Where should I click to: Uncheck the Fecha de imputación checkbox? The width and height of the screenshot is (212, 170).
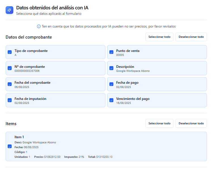[10, 100]
